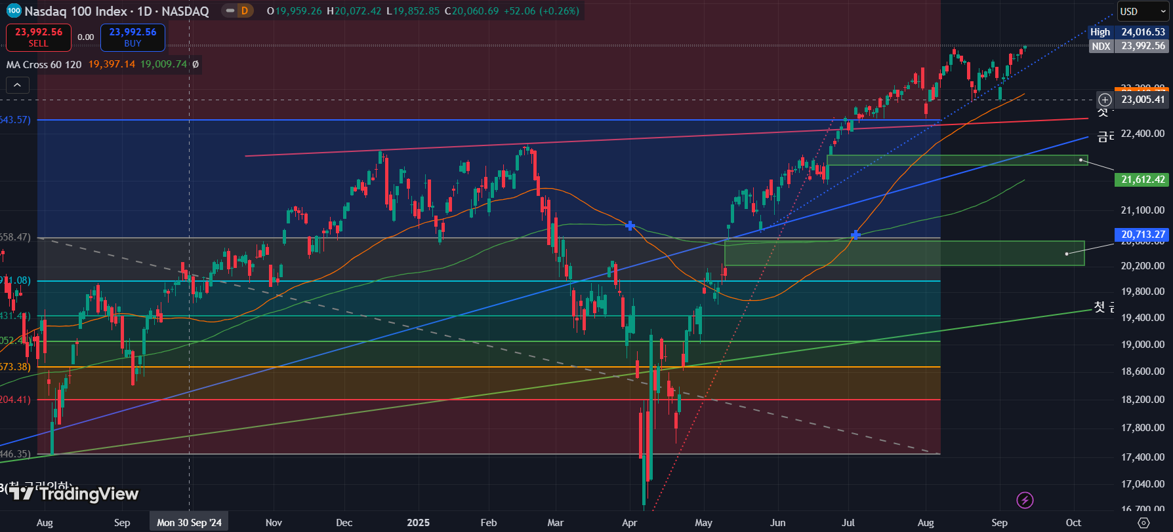Image resolution: width=1173 pixels, height=532 pixels.
Task: Click the 2025 label on time axis
Action: 418,523
